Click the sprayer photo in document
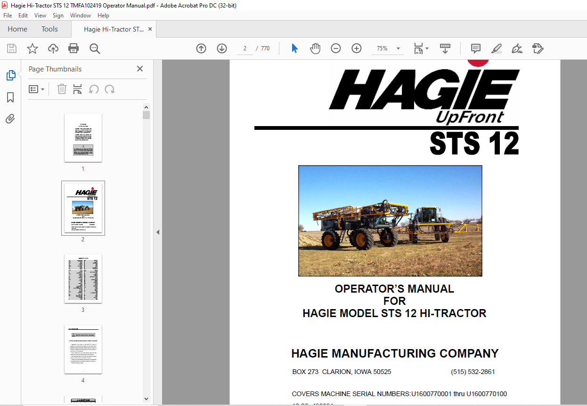This screenshot has height=406, width=587. coord(390,221)
